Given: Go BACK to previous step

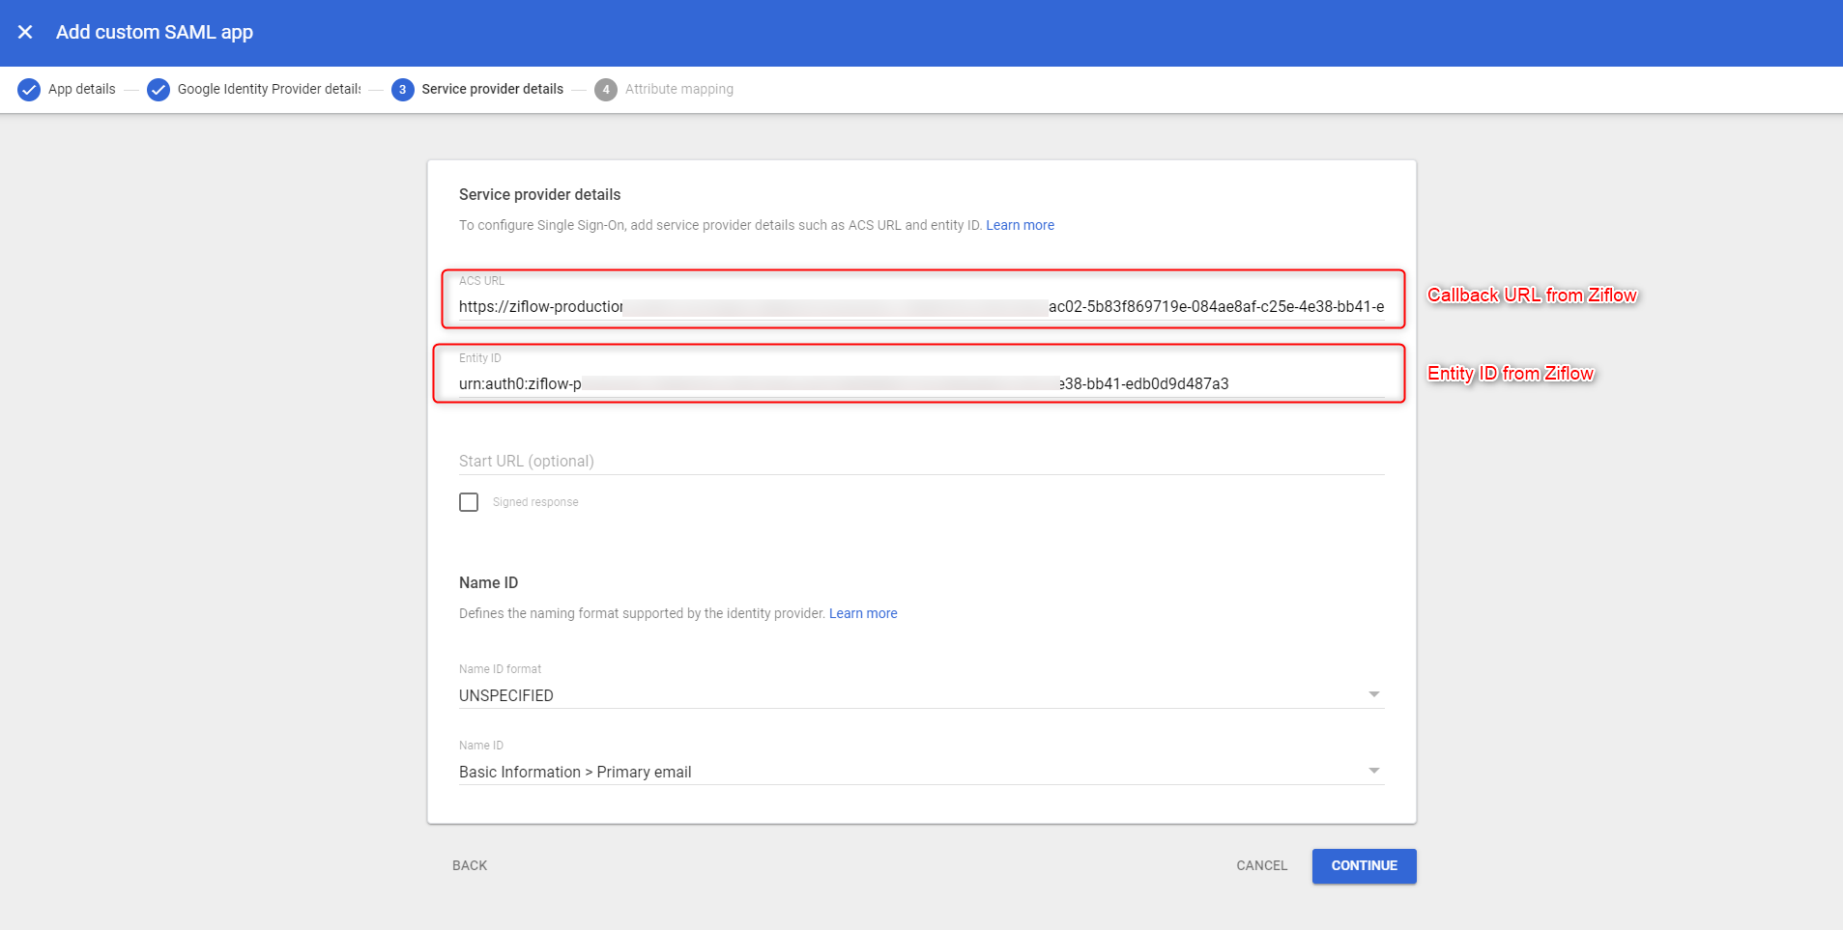Looking at the screenshot, I should point(470,865).
